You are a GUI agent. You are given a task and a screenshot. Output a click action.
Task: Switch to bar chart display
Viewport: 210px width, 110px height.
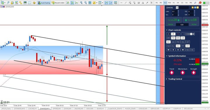coord(68,3)
